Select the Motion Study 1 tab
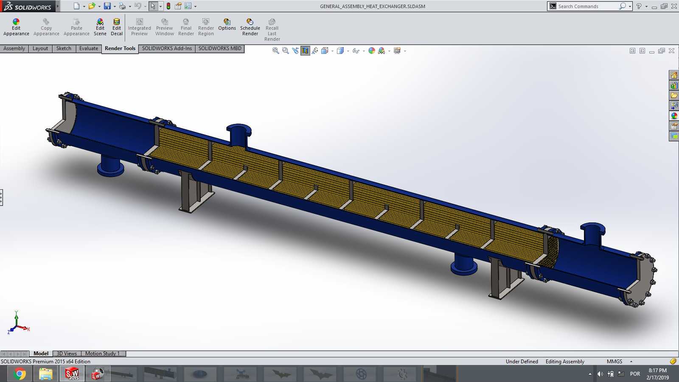Image resolution: width=679 pixels, height=382 pixels. tap(102, 353)
